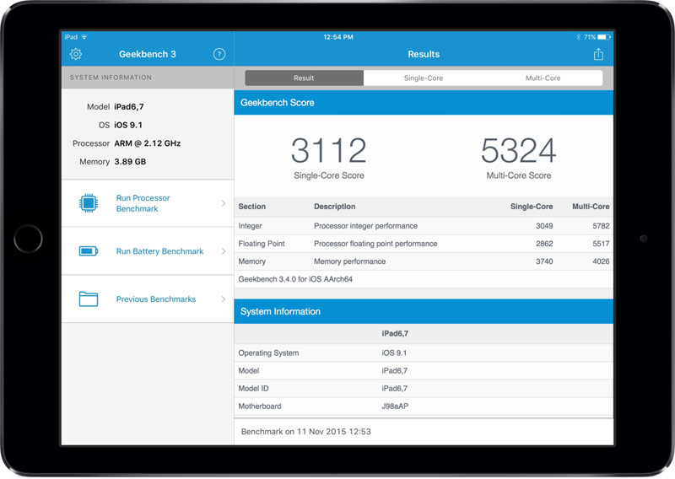Tap the Results title
Viewport: 675px width, 479px height.
click(424, 54)
